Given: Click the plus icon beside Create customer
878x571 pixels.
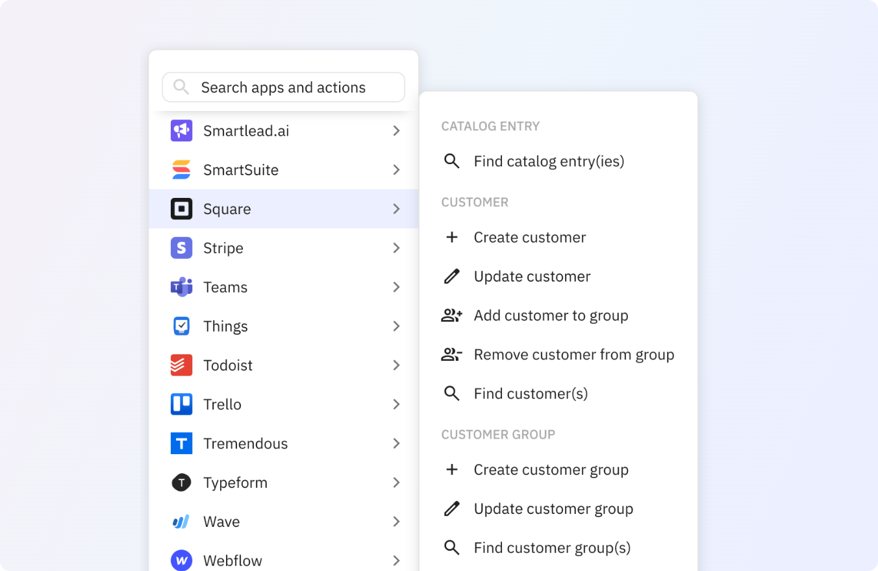Looking at the screenshot, I should (452, 237).
